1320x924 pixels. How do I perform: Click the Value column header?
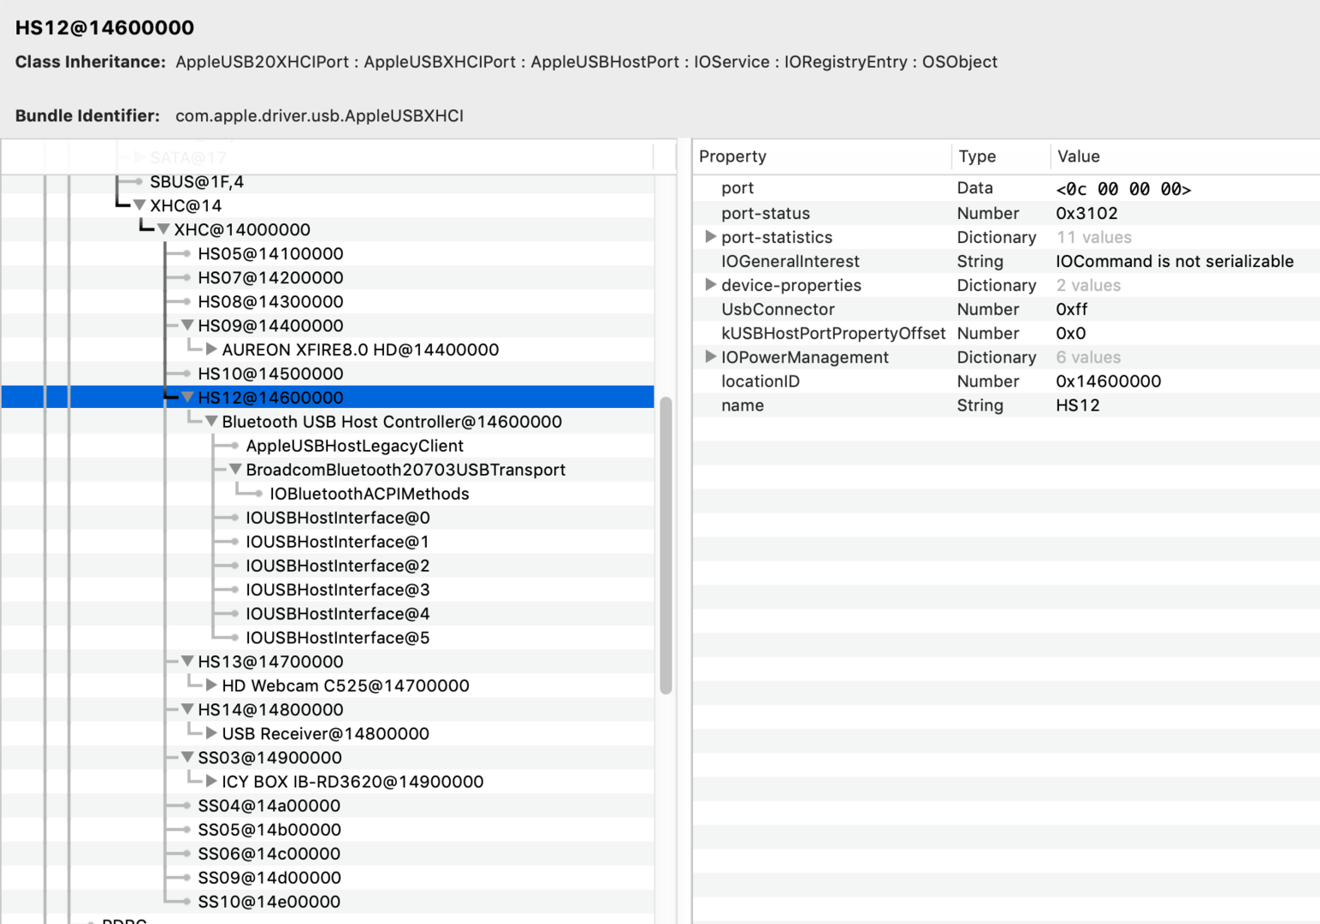pos(1078,157)
